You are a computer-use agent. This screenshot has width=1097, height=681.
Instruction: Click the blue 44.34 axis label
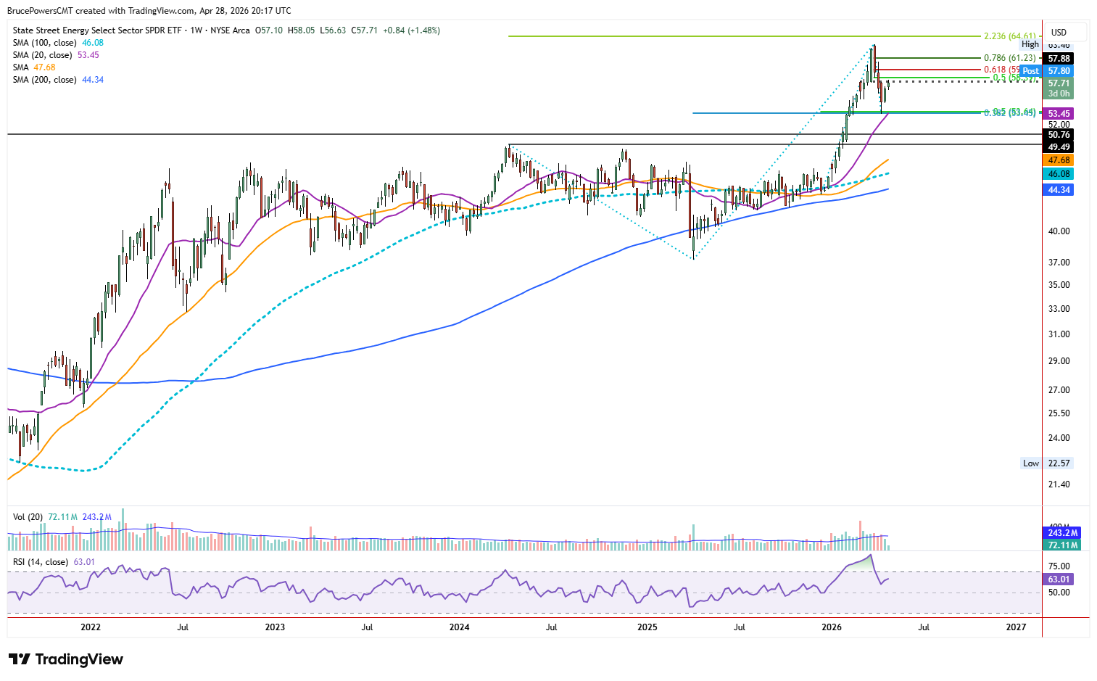[x=1058, y=190]
